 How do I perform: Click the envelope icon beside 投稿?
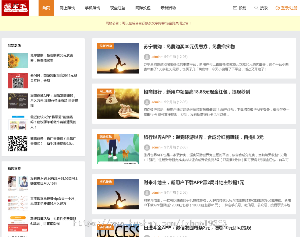[x=236, y=7]
